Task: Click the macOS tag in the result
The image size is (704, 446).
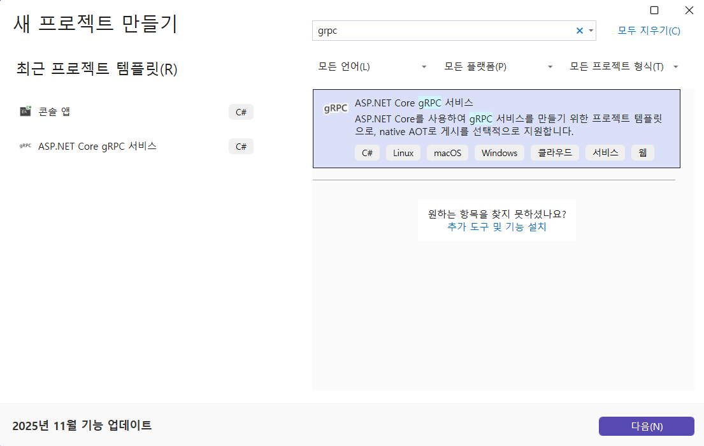Action: click(x=448, y=153)
